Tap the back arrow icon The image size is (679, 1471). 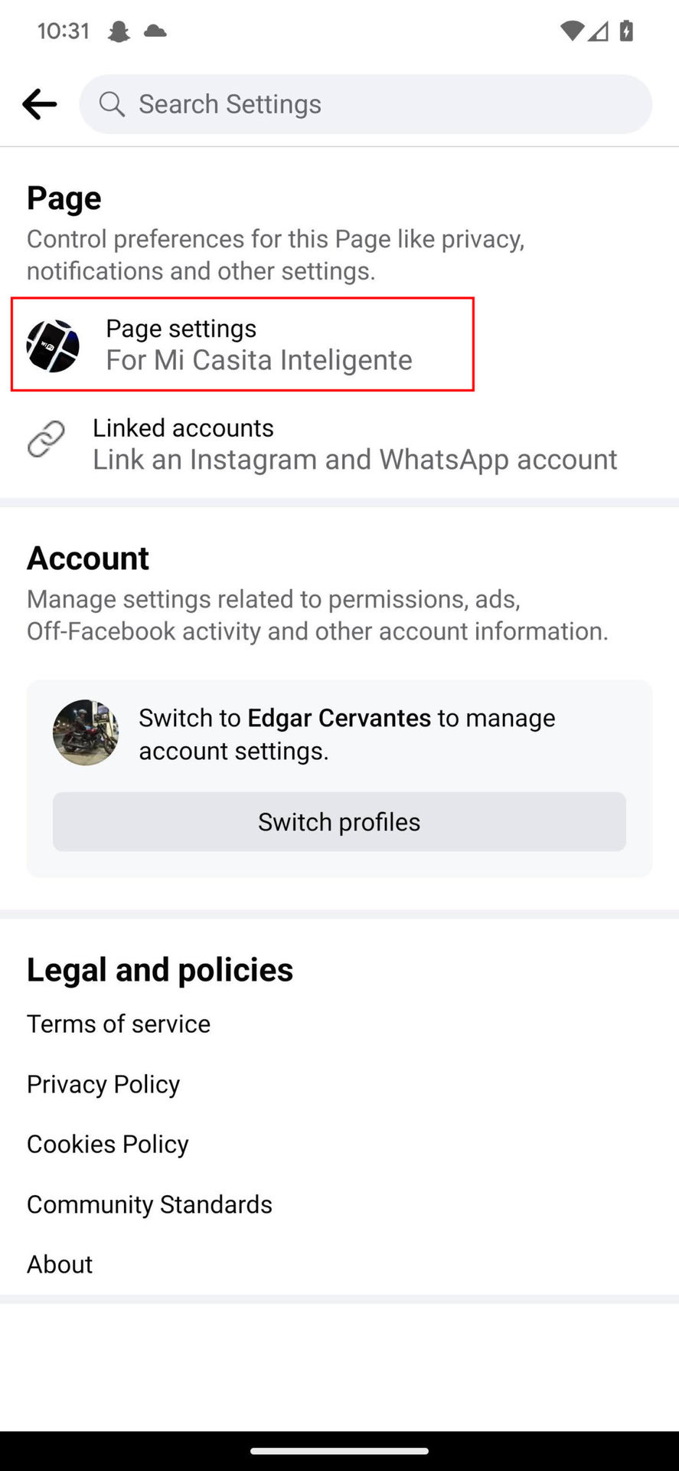click(39, 104)
